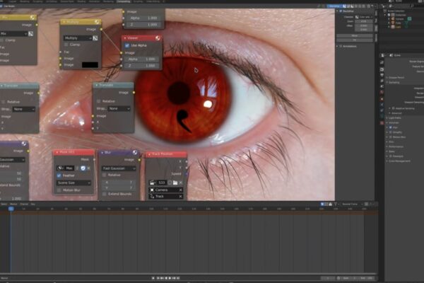The image size is (424, 283).
Task: Expand Performance panel in render properties
Action: (x=396, y=146)
